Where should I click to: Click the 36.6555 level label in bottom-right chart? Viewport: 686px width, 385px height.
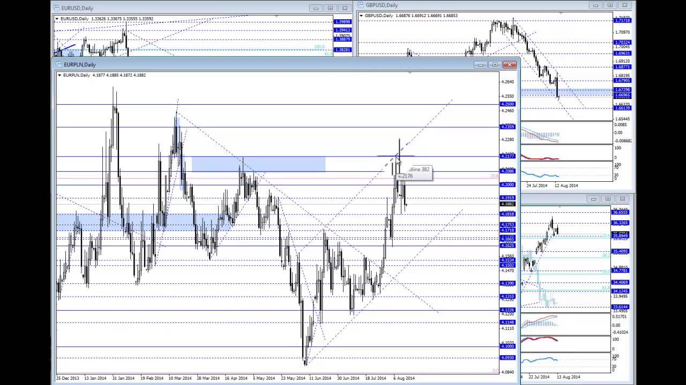621,212
